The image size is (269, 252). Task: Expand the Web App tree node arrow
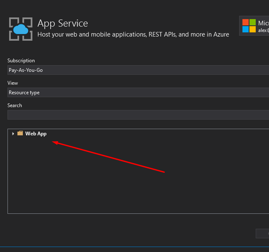(13, 134)
